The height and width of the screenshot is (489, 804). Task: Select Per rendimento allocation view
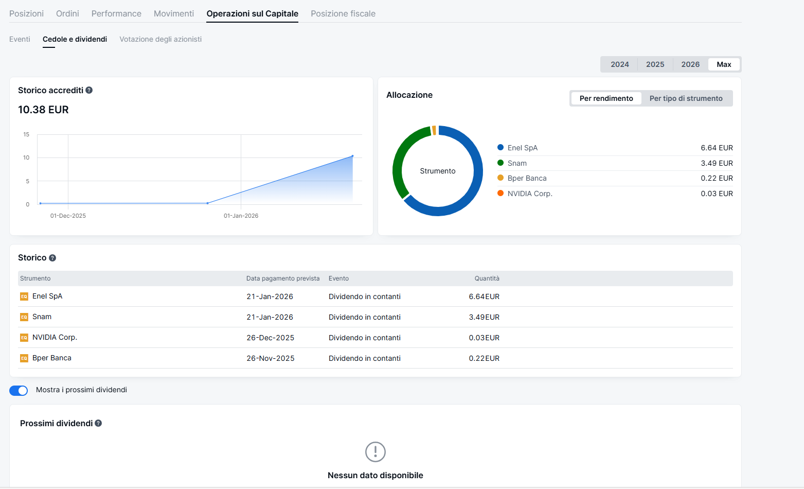[x=606, y=98]
